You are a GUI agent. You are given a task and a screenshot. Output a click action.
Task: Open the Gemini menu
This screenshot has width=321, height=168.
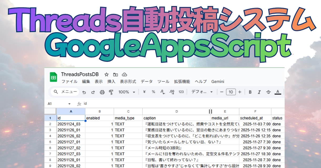point(218,82)
